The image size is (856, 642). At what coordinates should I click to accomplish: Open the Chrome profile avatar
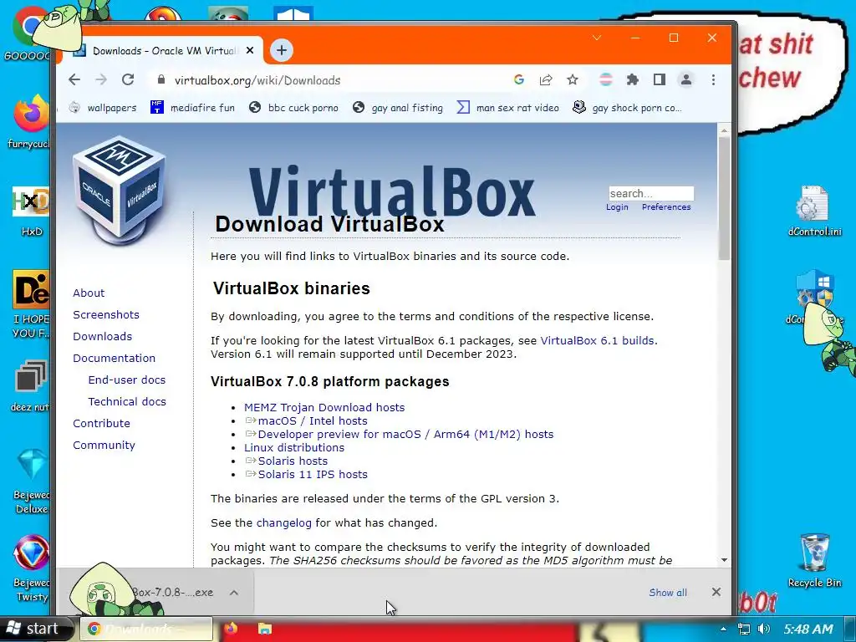pyautogui.click(x=685, y=79)
